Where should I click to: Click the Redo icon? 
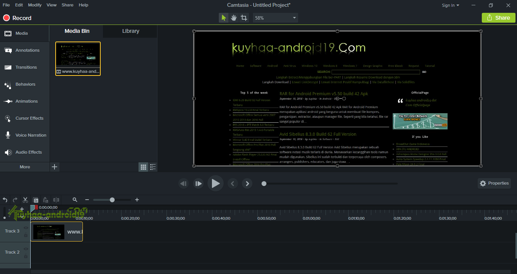coord(15,200)
